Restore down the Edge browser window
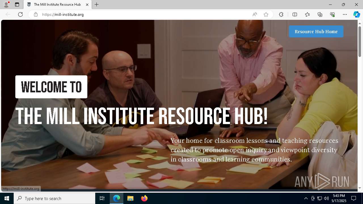 click(x=343, y=5)
